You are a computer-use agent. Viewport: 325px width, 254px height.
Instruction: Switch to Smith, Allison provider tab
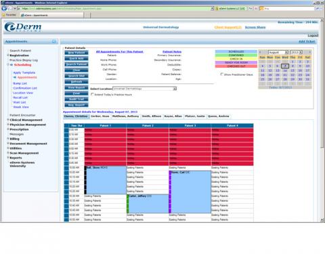pyautogui.click(x=152, y=117)
